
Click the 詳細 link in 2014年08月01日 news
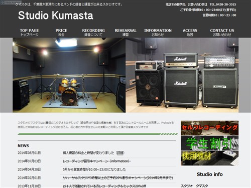[120, 153]
